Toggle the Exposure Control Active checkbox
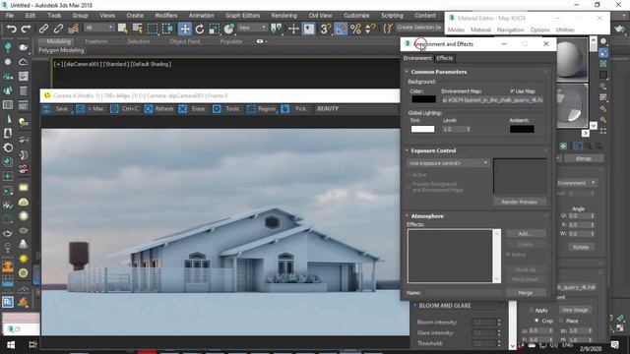 point(409,175)
